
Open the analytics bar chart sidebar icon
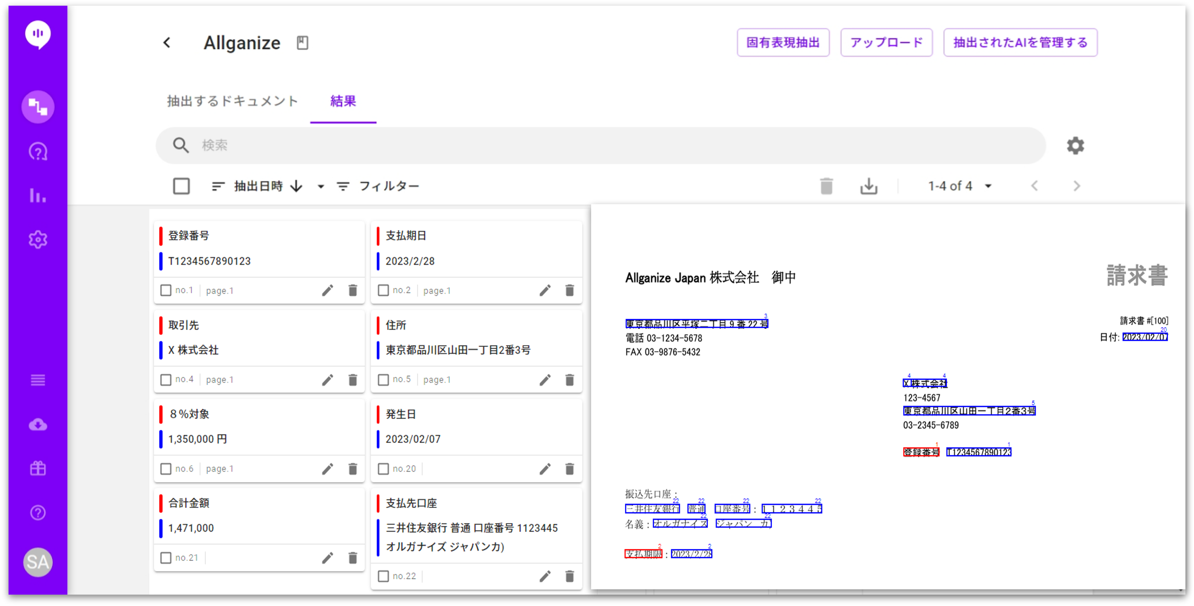(x=37, y=195)
